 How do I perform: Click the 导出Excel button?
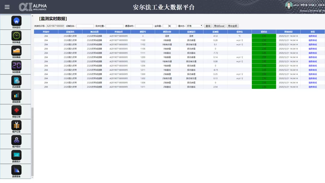[x=219, y=26]
